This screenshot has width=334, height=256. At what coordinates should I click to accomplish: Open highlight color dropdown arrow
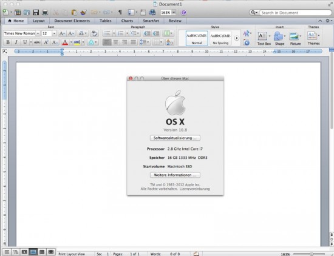pyautogui.click(x=83, y=42)
